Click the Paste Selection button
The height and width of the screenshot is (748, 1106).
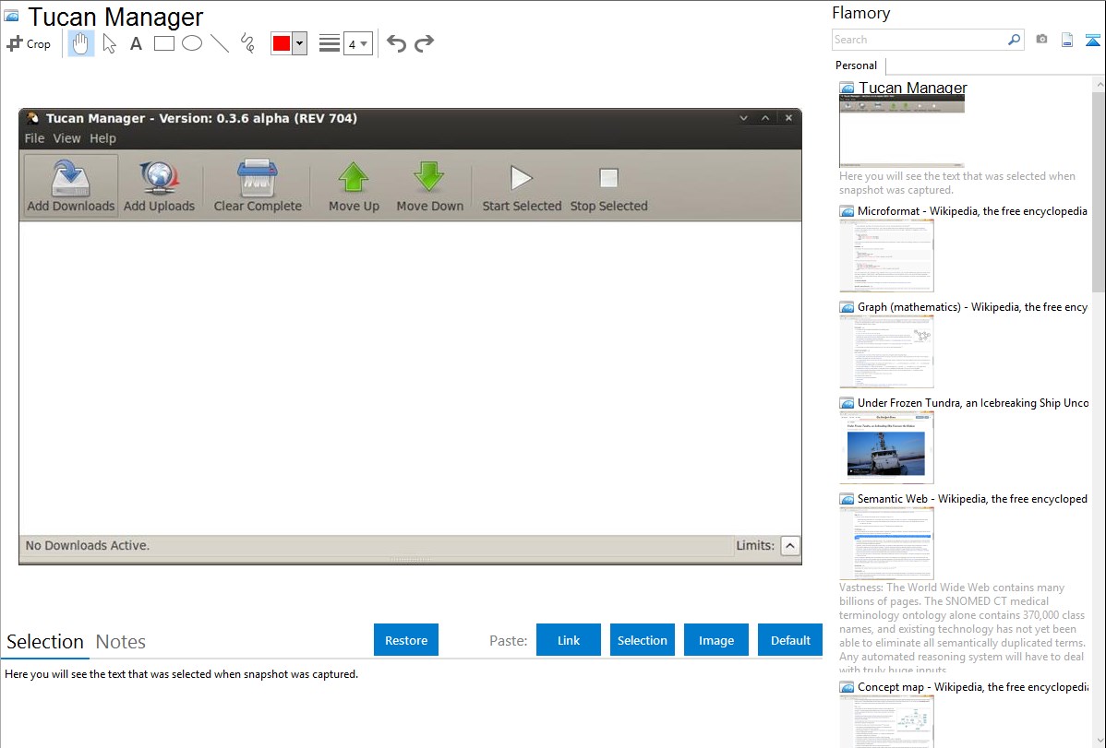point(642,640)
